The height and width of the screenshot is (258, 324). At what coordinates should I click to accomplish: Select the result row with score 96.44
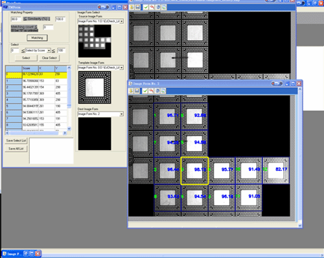point(36,87)
